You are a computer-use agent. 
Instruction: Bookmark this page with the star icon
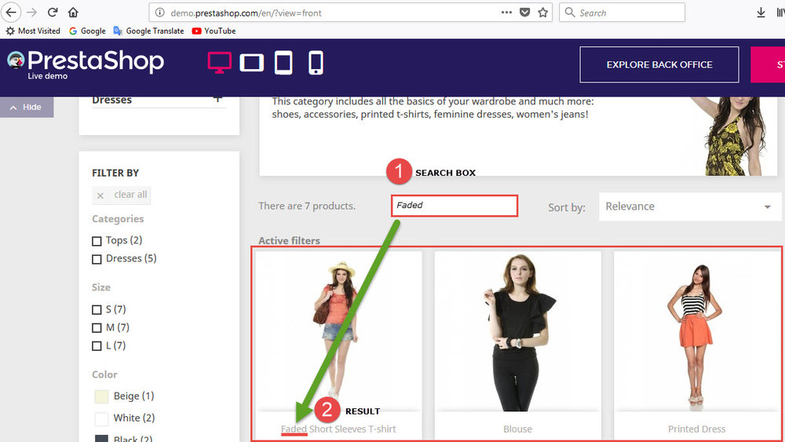point(542,12)
